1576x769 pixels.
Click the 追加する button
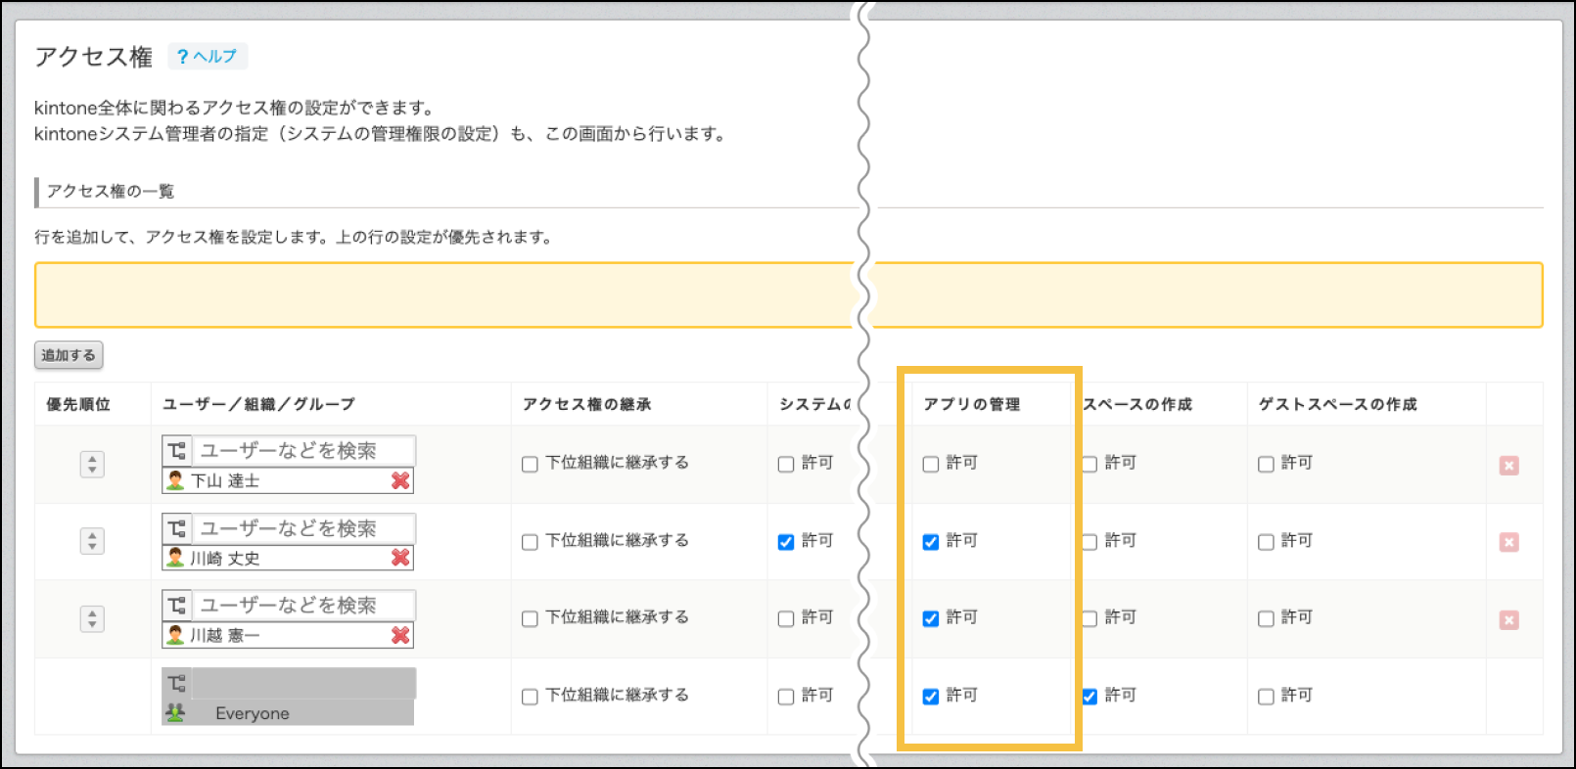(69, 355)
